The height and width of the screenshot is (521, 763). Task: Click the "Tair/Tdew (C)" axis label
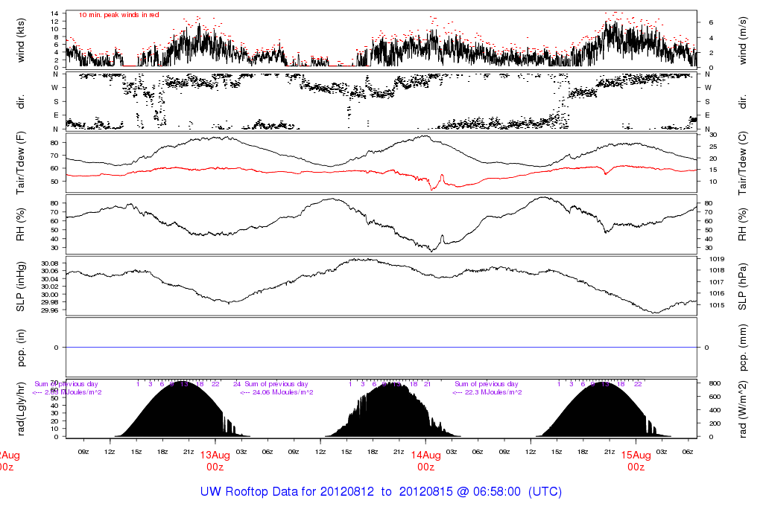pyautogui.click(x=741, y=162)
